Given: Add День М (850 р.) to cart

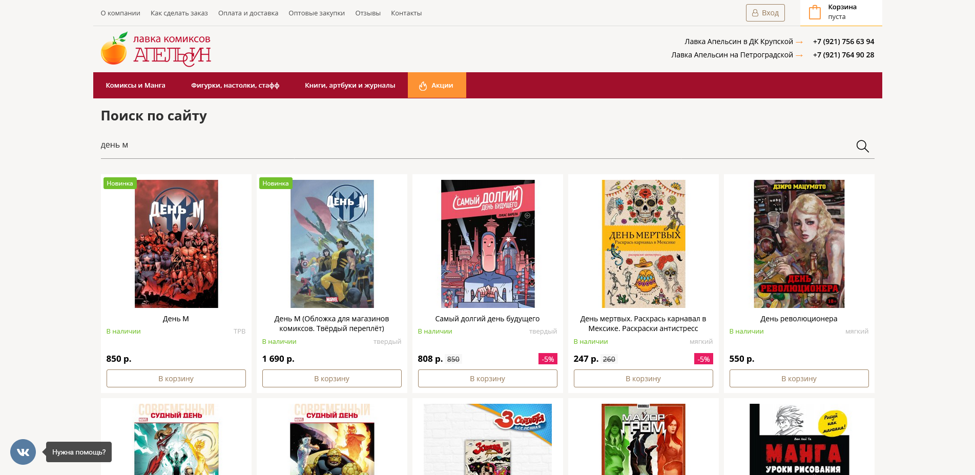Looking at the screenshot, I should point(176,379).
